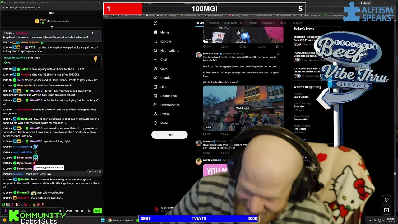The height and width of the screenshot is (224, 398).
Task: Click the Grok floating icon at bottom right
Action: click(x=386, y=200)
